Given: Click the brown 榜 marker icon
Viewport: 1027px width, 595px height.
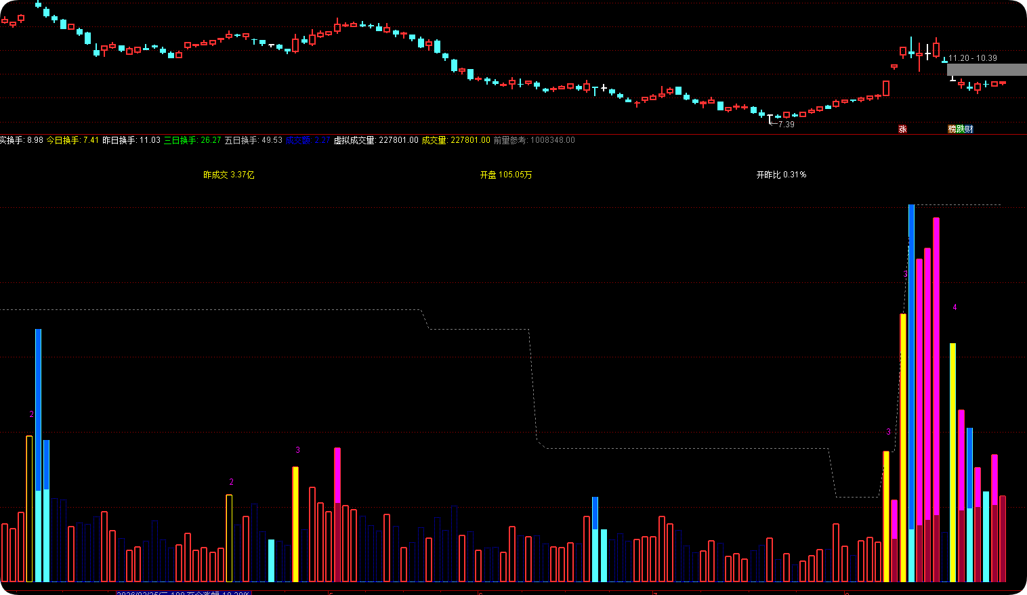Looking at the screenshot, I should click(952, 129).
